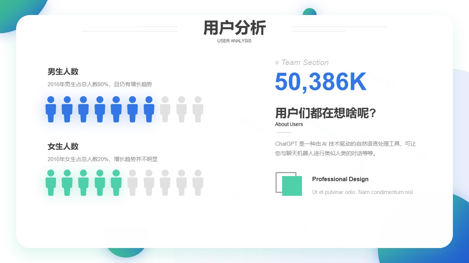The height and width of the screenshot is (263, 469).
Task: Click the 用户们都在想啥呢？ heading
Action: (326, 113)
